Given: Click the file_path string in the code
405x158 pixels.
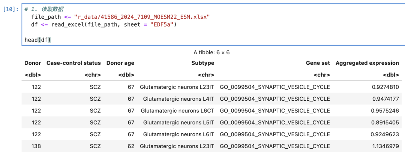Looking at the screenshot, I should coord(142,17).
